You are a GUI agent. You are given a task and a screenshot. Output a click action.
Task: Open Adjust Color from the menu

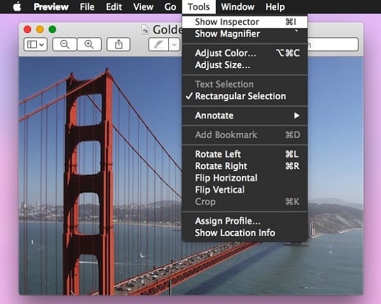225,53
